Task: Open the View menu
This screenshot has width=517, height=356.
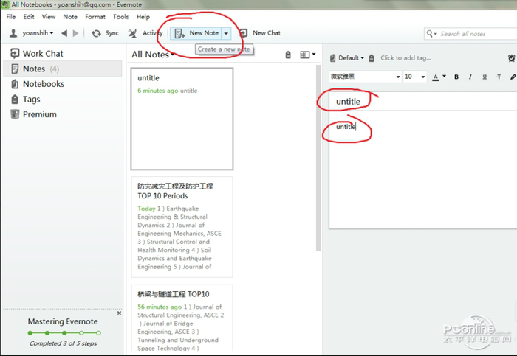Action: (49, 17)
